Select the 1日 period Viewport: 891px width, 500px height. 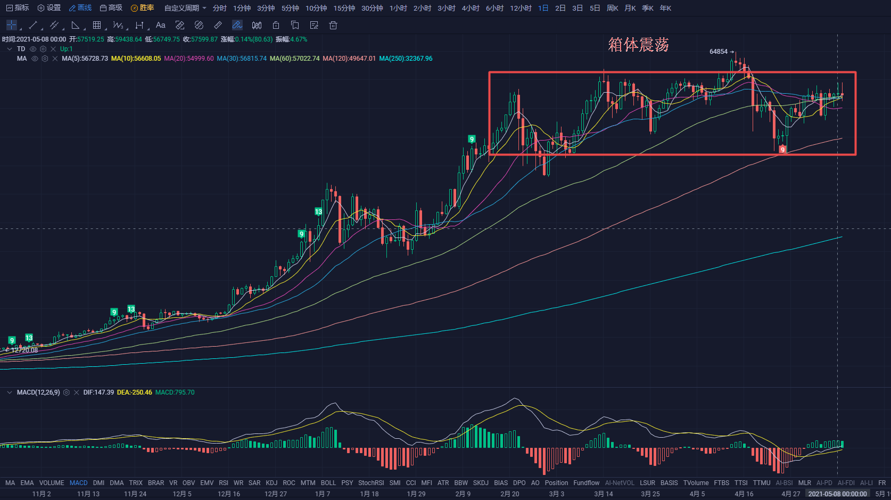543,8
